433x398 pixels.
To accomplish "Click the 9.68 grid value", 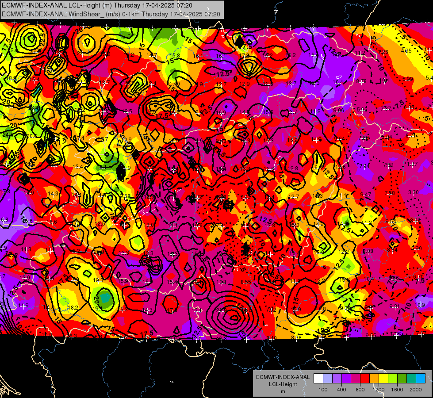I will [x=125, y=196].
